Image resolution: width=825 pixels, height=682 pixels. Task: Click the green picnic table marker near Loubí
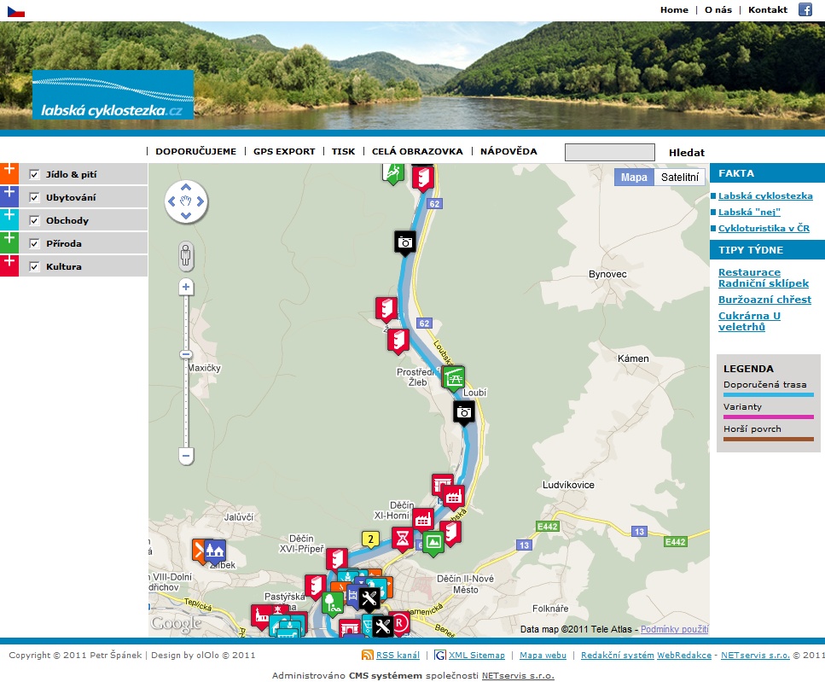[454, 376]
